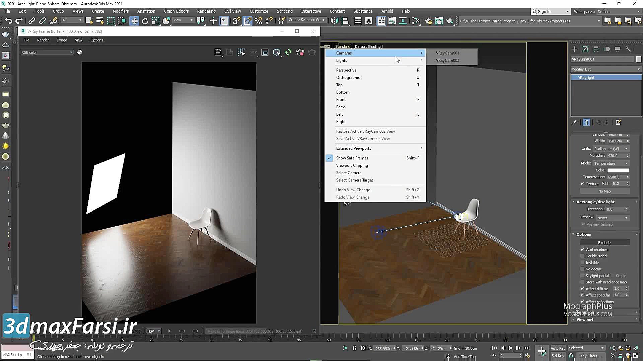
Task: Open the Modify panel tab icon
Action: (x=585, y=49)
